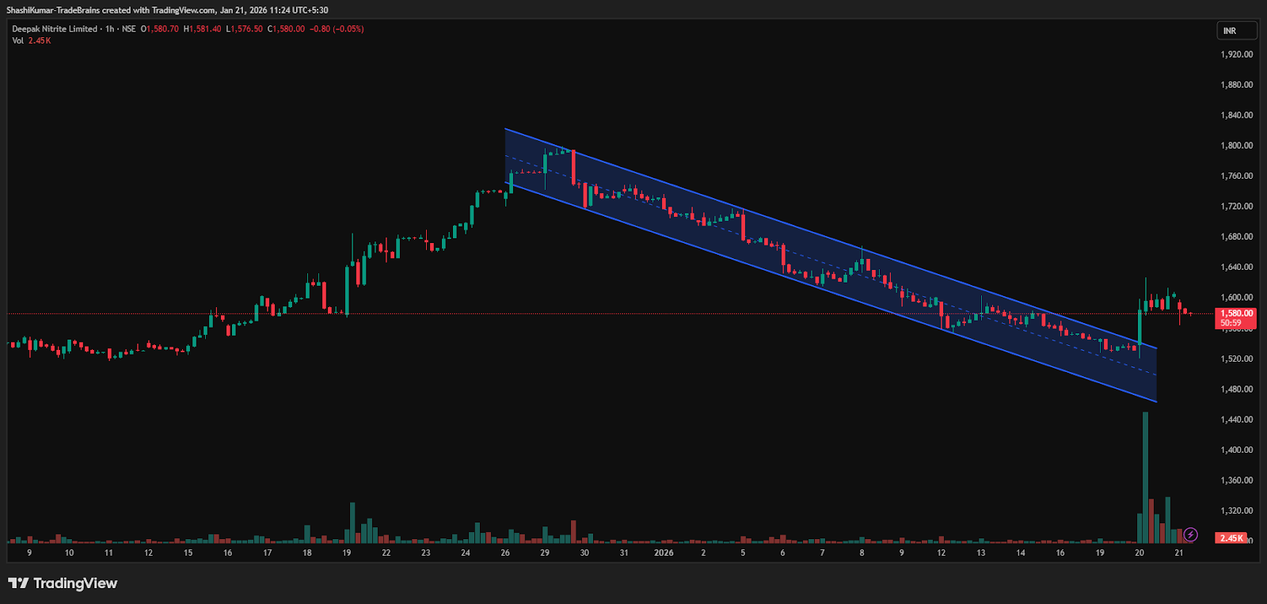Click the -0.80 (-0.05%) change value
1267x604 pixels.
click(x=337, y=29)
